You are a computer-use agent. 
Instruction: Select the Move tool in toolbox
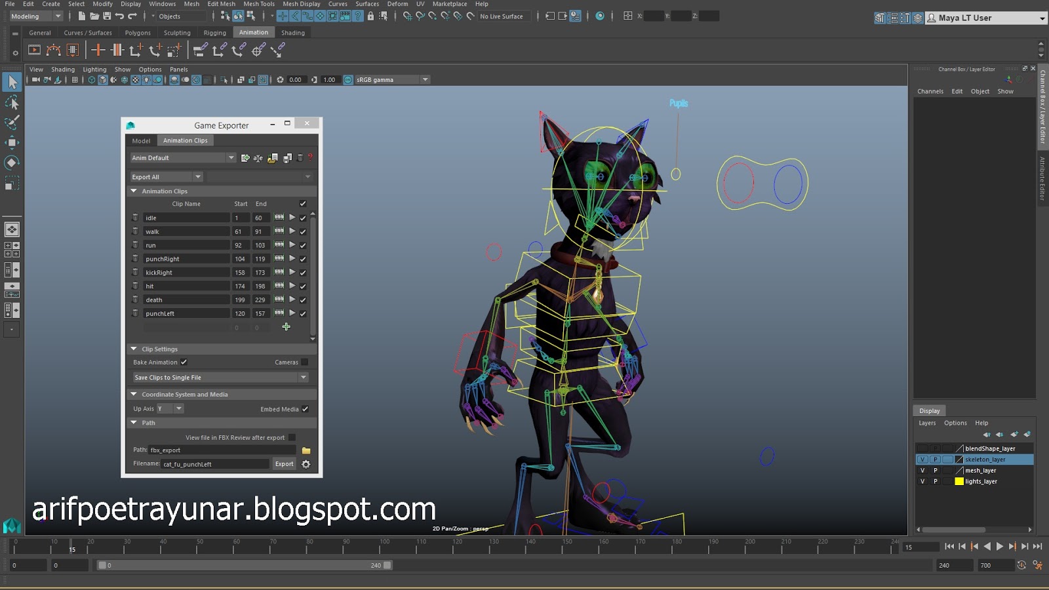[12, 142]
